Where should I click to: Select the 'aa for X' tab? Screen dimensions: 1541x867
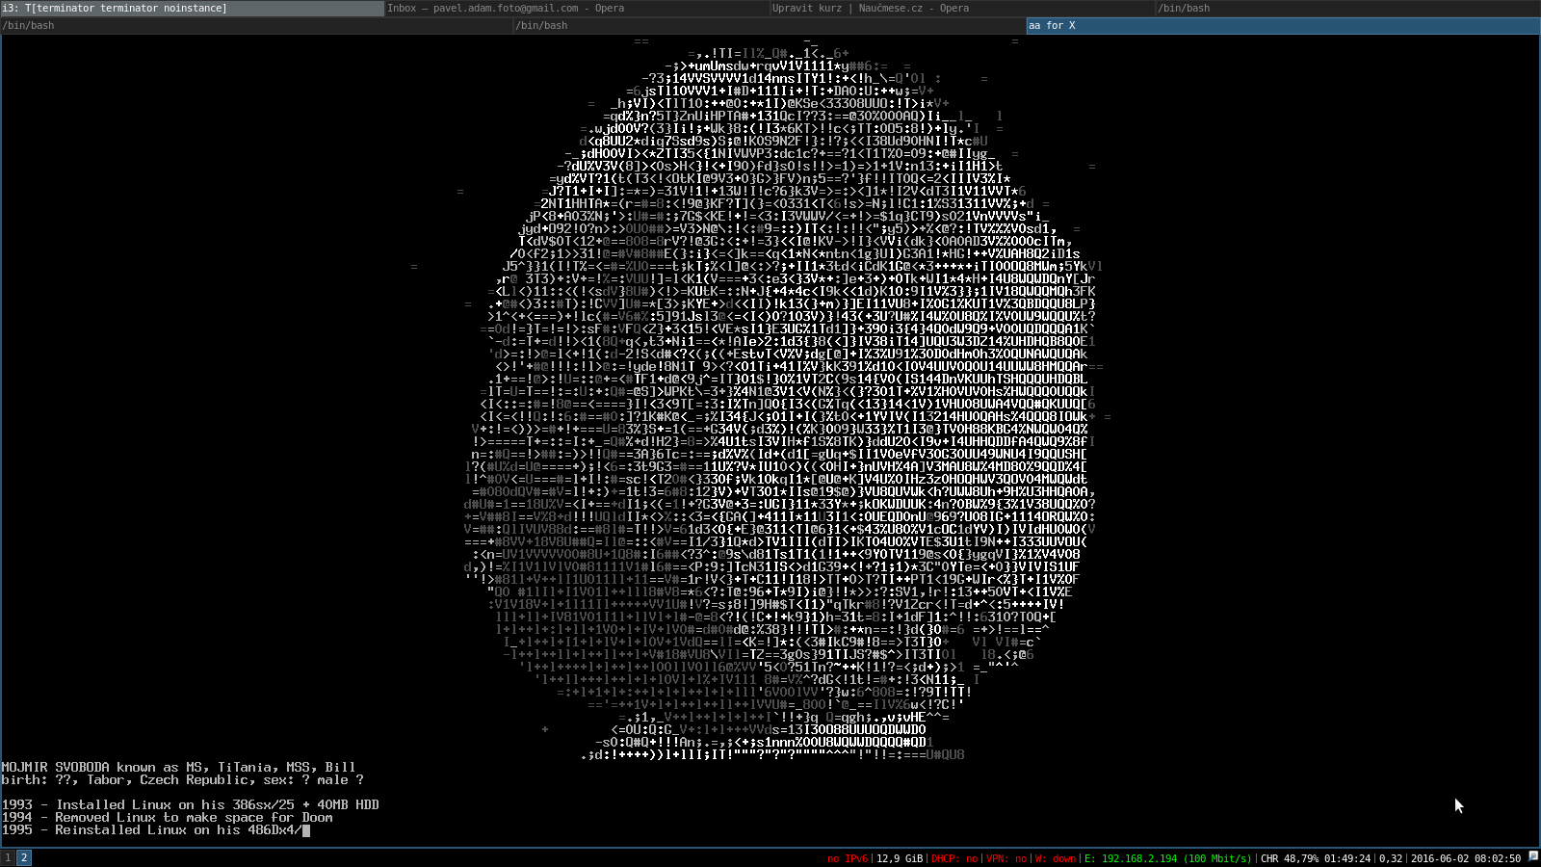[x=1281, y=25]
